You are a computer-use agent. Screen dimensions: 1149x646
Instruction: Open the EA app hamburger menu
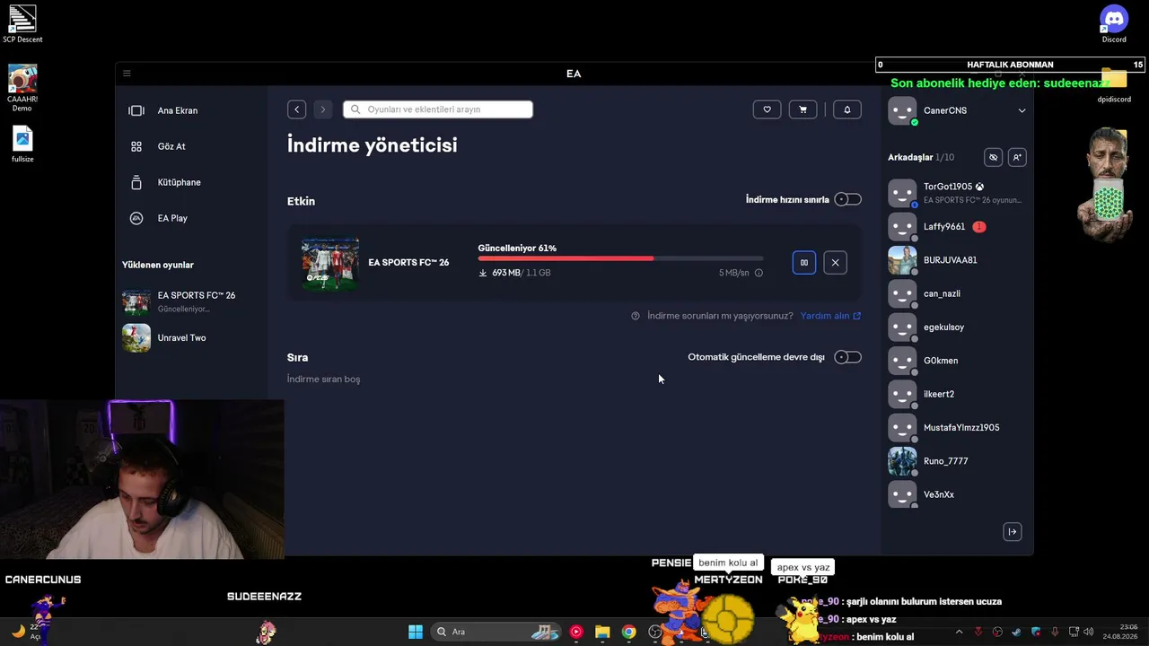127,74
